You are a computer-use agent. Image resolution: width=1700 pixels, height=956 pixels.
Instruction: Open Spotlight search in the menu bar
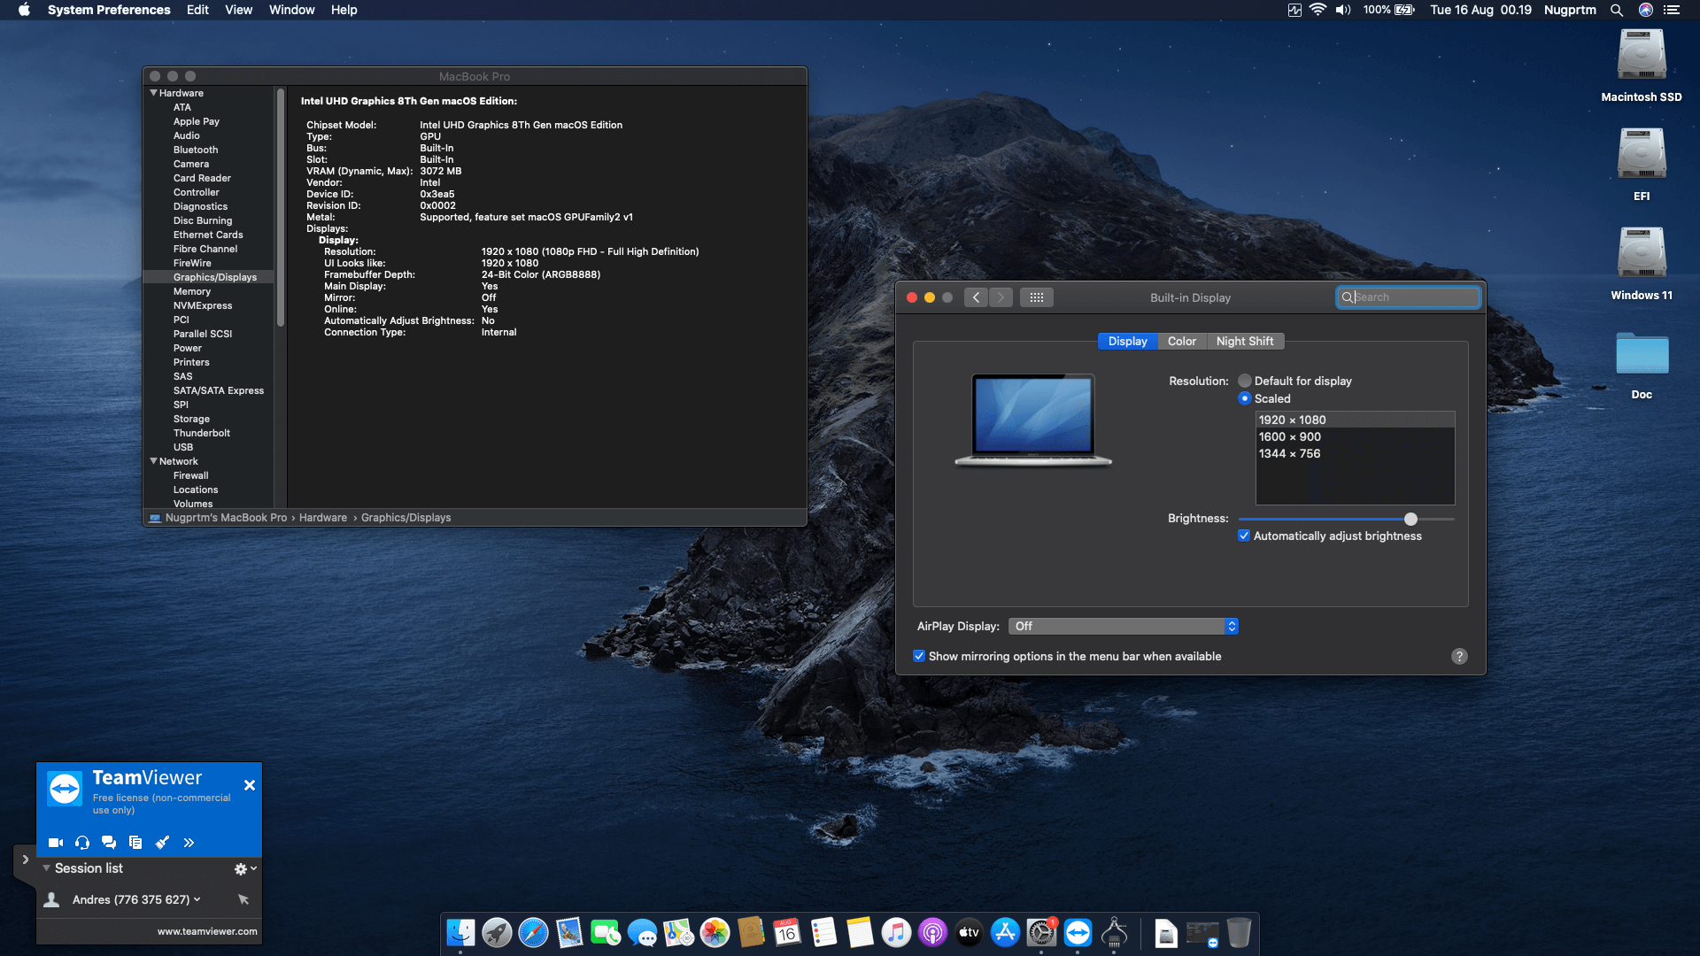1617,10
